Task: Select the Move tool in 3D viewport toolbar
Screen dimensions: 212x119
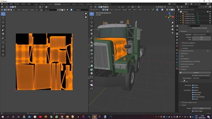Action: [x=92, y=22]
